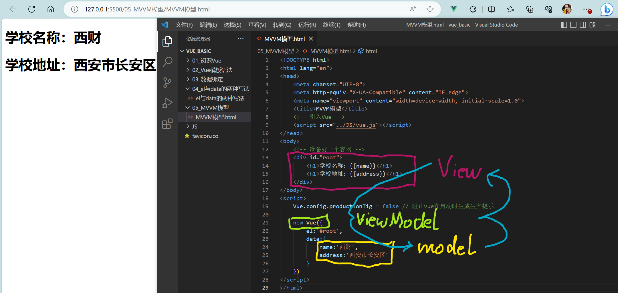
Task: Open explorer panel more actions ellipsis
Action: click(241, 39)
